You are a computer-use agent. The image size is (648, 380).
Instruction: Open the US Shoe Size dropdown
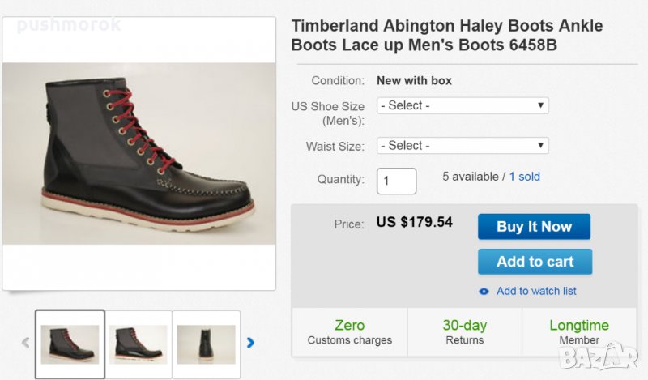(463, 105)
